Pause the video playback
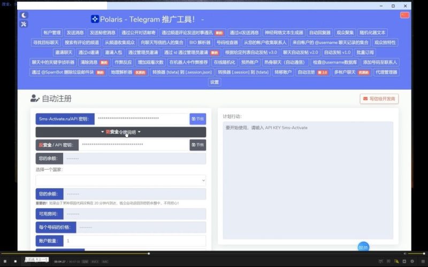 [5, 261]
